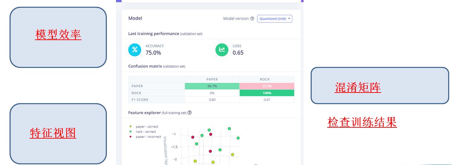The width and height of the screenshot is (452, 165).
Task: Click the Model panel heading
Action: click(135, 18)
